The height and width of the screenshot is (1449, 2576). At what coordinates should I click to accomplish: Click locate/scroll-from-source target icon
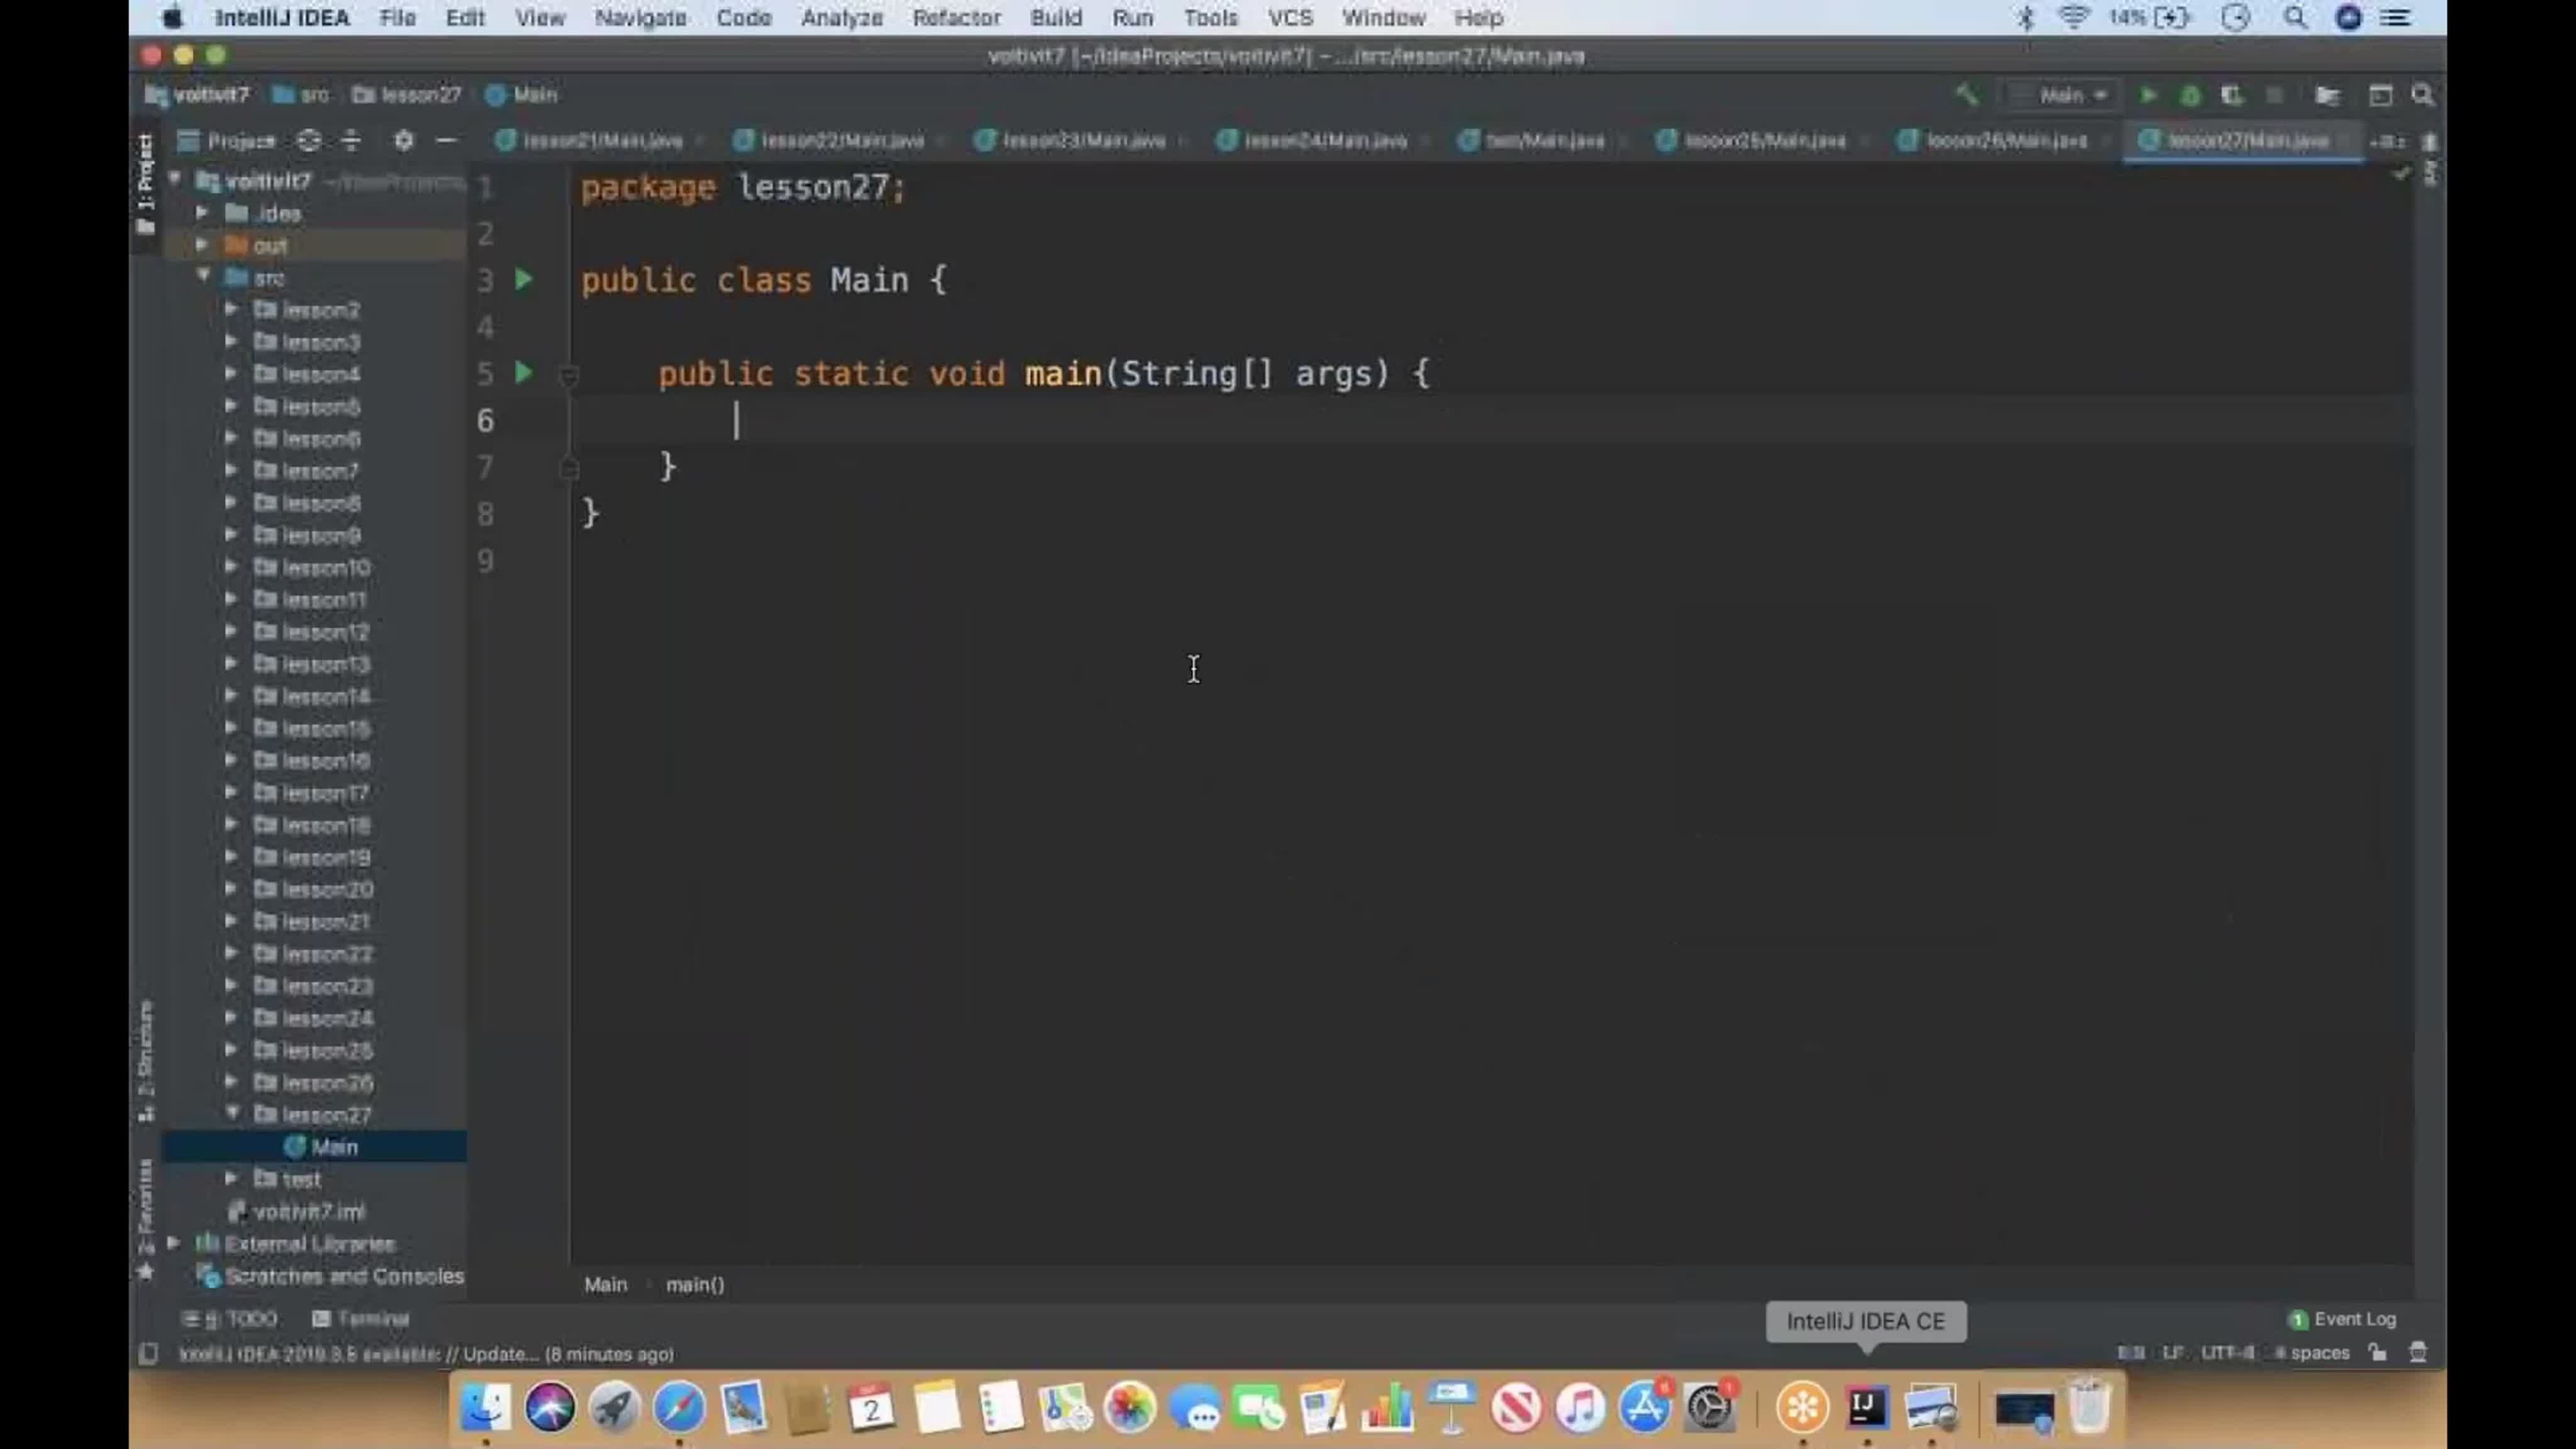[x=309, y=141]
